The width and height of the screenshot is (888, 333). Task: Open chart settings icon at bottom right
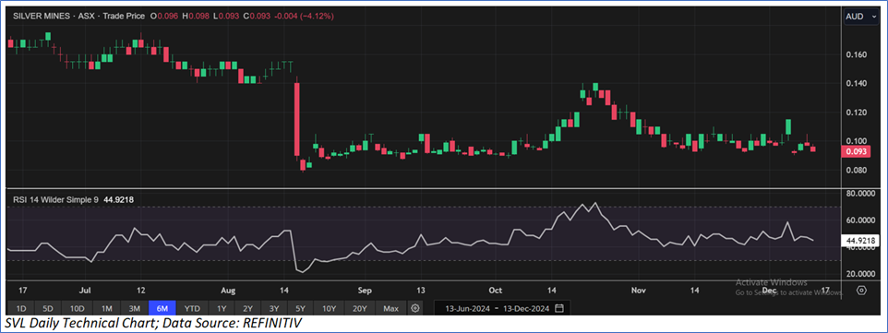[x=862, y=291]
